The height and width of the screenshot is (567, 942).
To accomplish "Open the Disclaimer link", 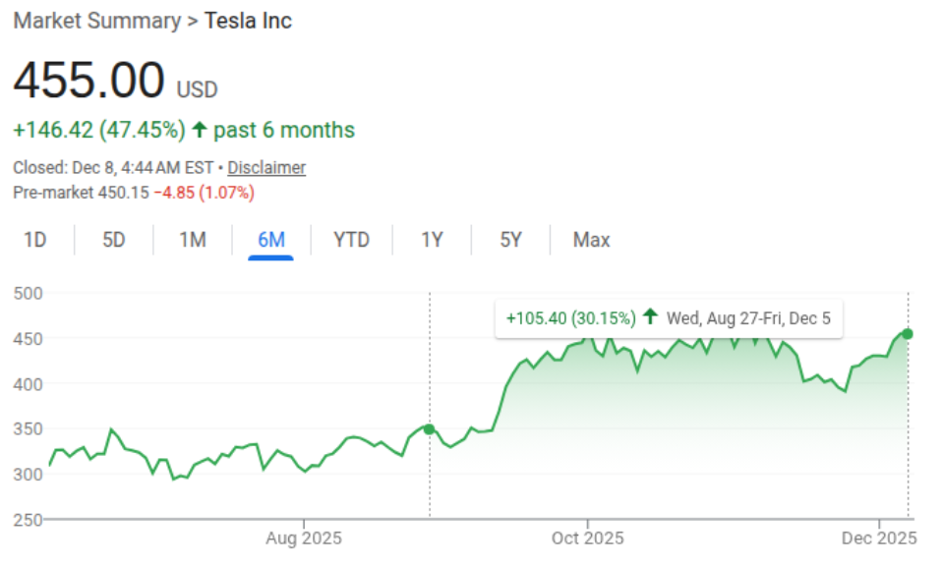I will tap(266, 168).
